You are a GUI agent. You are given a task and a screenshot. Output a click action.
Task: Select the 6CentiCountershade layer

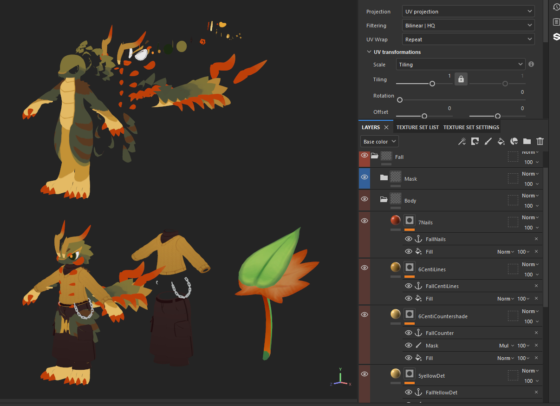443,316
